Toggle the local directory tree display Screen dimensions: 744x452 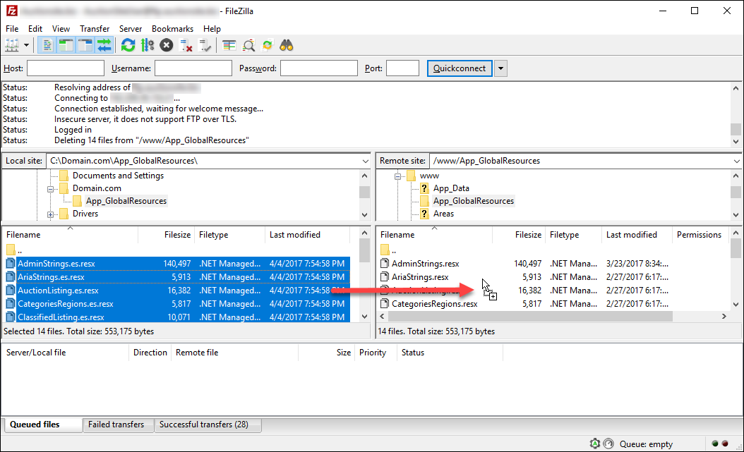[x=66, y=46]
